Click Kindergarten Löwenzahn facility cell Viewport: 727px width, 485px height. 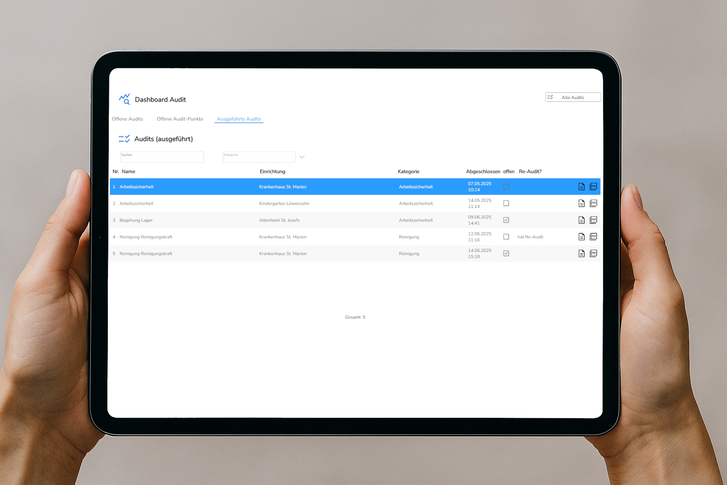[x=284, y=203]
